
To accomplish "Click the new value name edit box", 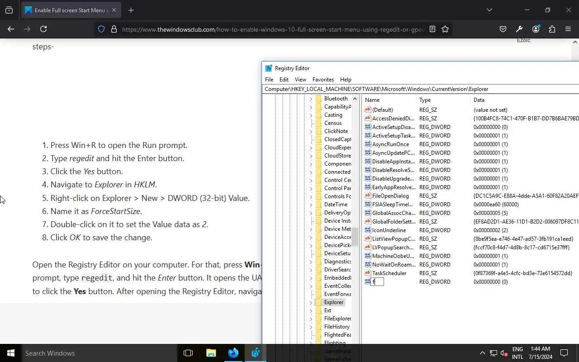I will click(377, 282).
